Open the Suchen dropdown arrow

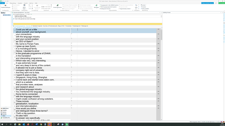coord(146,5)
